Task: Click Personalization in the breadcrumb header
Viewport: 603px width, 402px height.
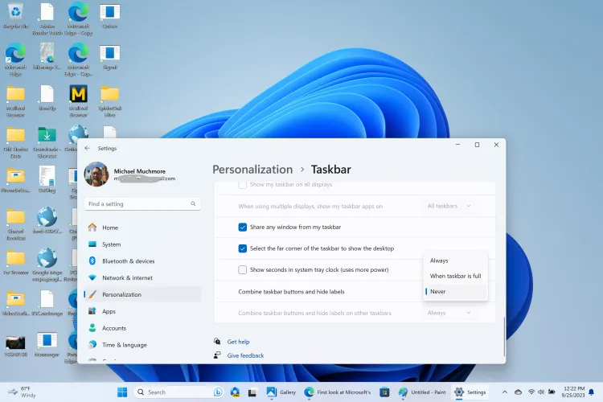Action: click(x=252, y=170)
